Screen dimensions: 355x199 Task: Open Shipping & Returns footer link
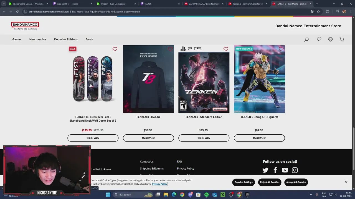pos(152,169)
